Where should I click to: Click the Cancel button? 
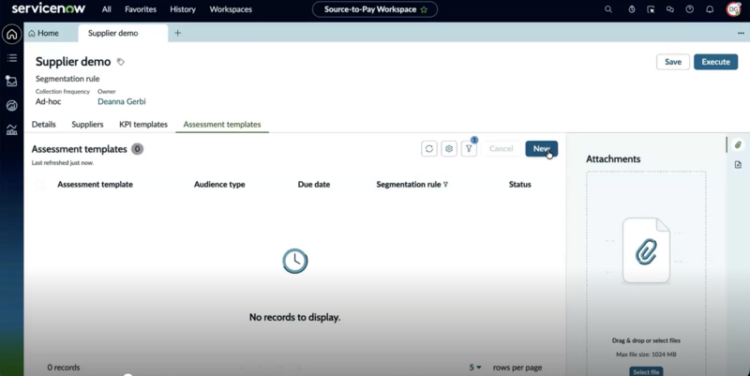click(502, 149)
